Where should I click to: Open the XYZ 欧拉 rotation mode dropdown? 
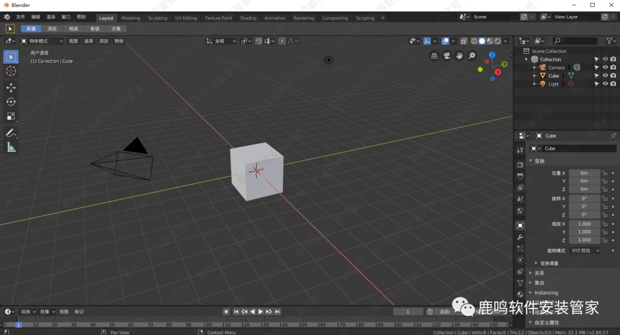[x=585, y=251]
